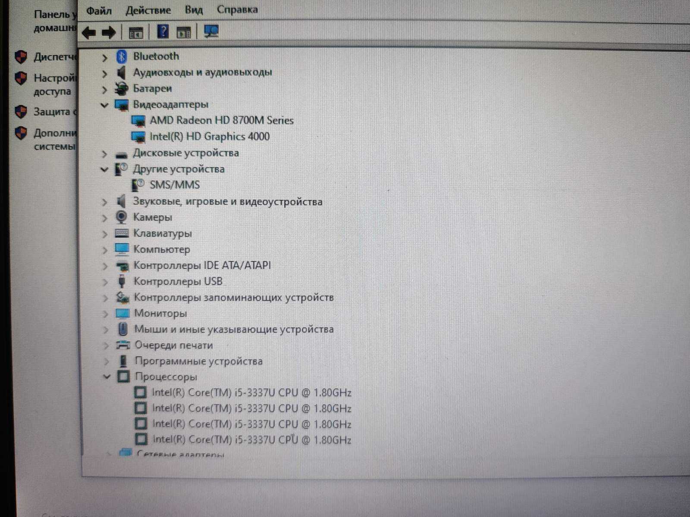Expand the Программные устройства node

coord(106,361)
